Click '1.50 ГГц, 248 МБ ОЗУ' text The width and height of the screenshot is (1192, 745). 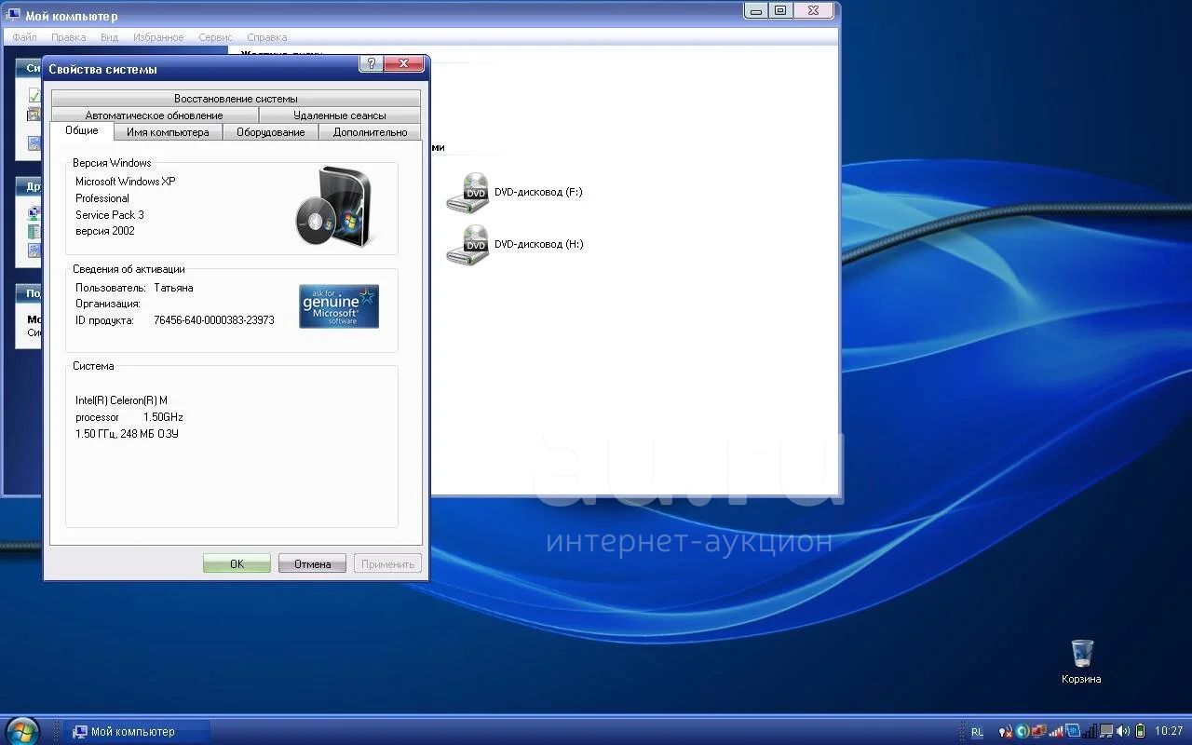(x=127, y=434)
